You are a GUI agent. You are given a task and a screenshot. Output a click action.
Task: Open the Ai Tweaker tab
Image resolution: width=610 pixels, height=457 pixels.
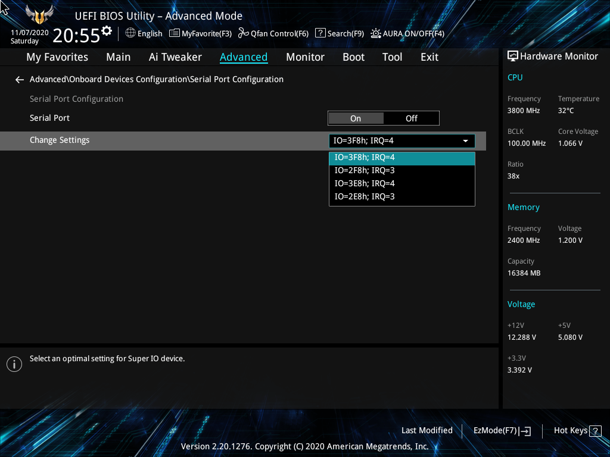175,57
